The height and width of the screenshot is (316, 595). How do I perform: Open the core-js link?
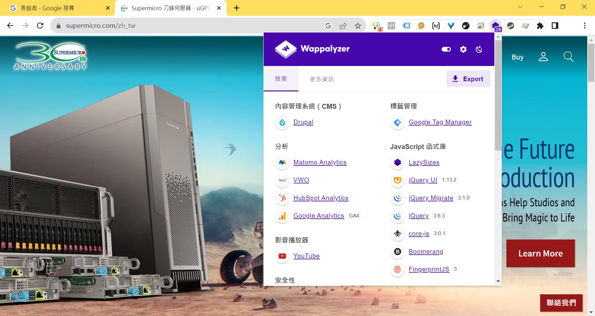419,234
